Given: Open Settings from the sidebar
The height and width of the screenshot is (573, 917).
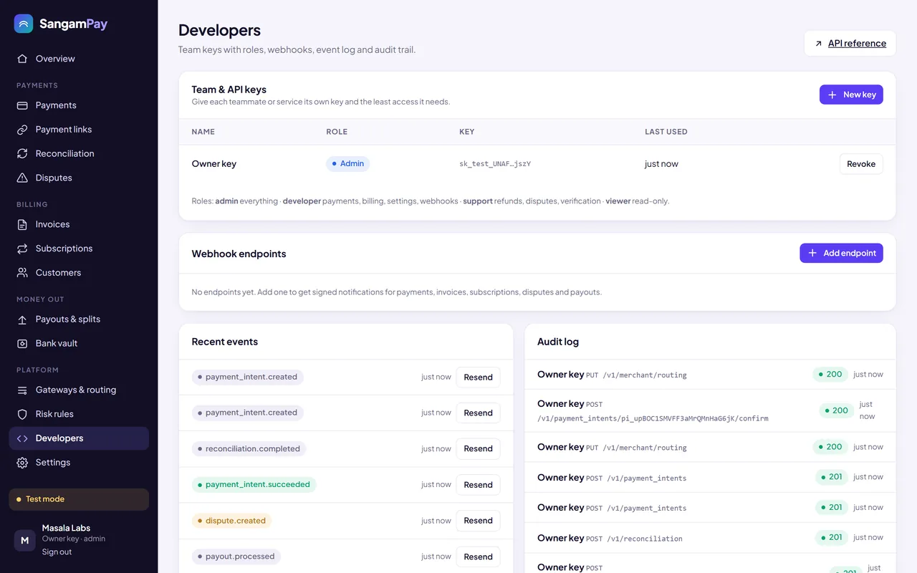Looking at the screenshot, I should (79, 463).
